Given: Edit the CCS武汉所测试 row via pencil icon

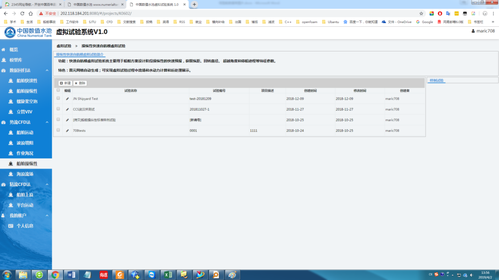Looking at the screenshot, I should point(67,110).
